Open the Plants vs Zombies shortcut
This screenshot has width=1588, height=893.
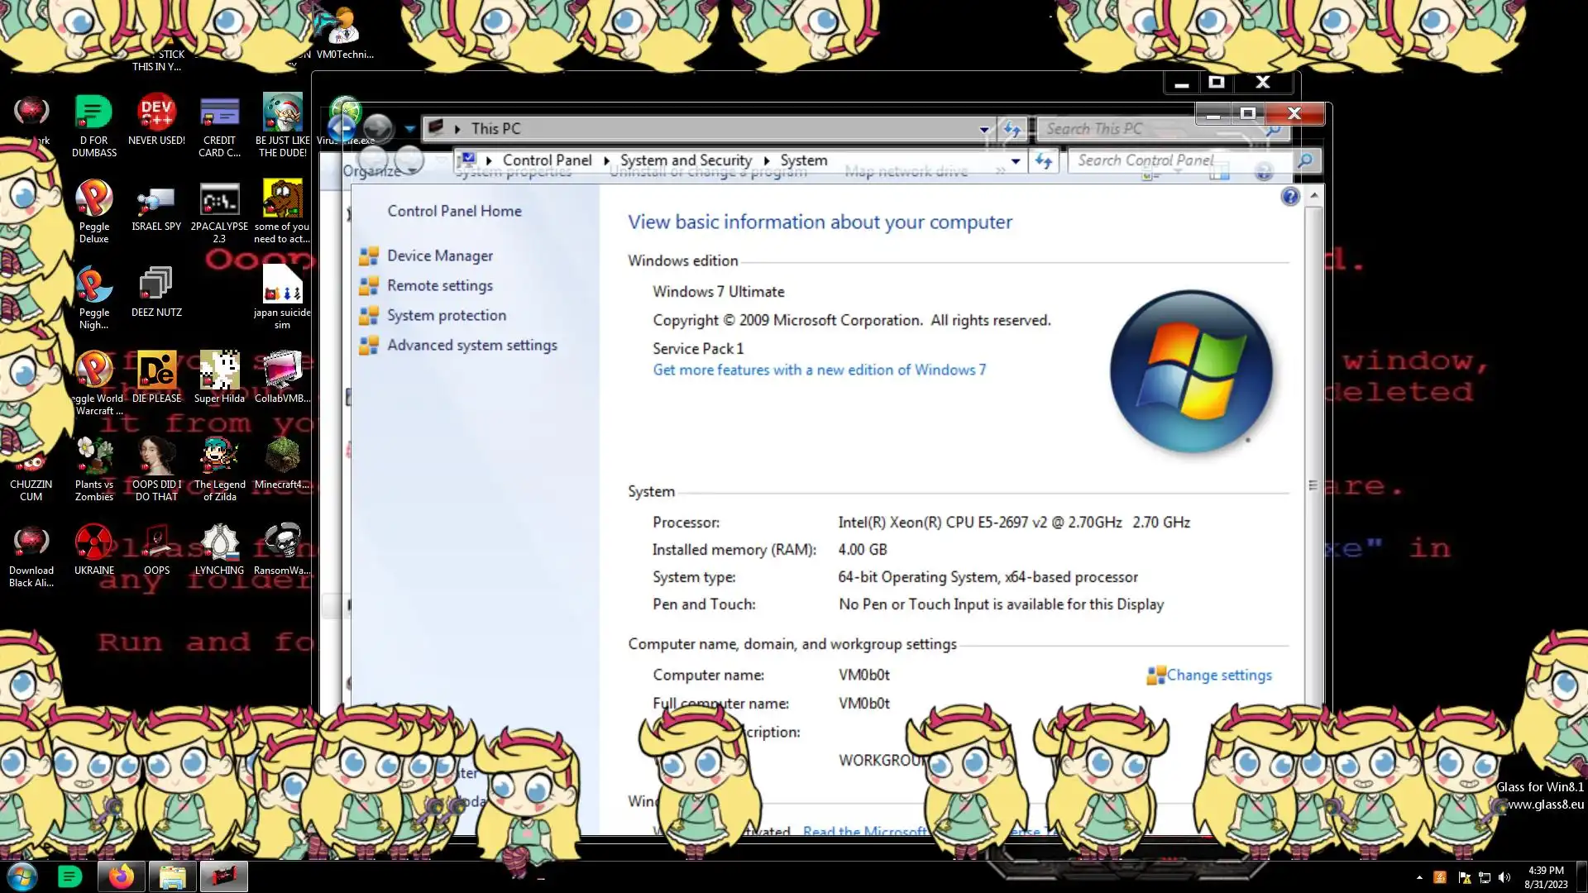[93, 457]
